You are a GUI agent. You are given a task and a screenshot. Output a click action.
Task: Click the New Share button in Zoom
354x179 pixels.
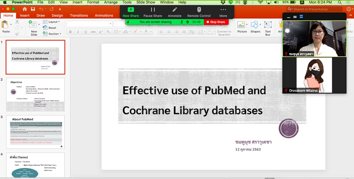[x=131, y=12]
